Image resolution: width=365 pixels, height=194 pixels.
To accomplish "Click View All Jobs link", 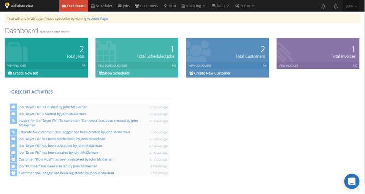I will point(16,66).
